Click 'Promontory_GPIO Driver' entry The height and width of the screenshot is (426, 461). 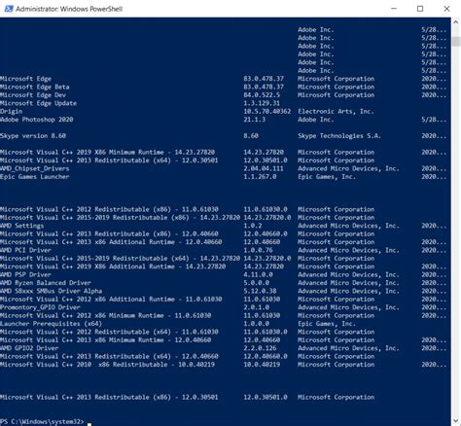point(40,307)
